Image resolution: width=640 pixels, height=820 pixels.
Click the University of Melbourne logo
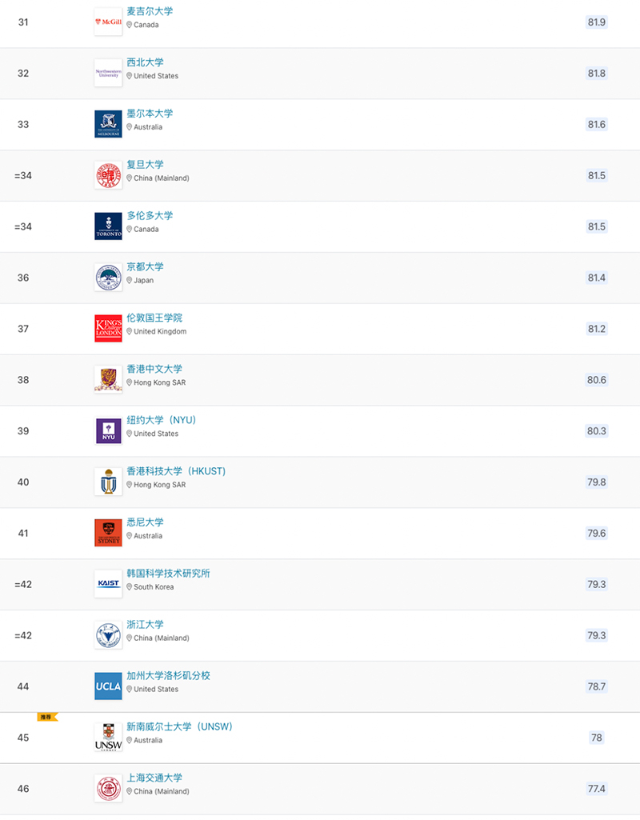[x=108, y=124]
